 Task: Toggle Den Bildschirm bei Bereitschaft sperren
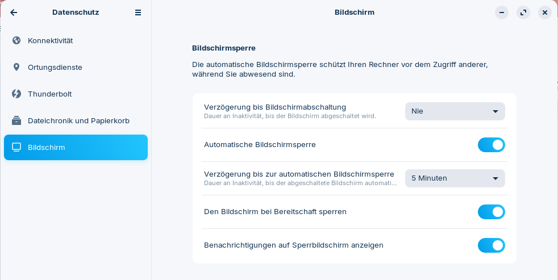click(x=491, y=212)
